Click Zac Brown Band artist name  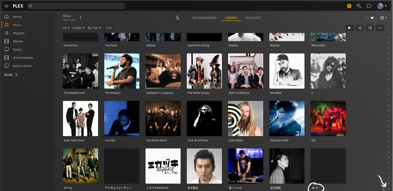point(156,140)
